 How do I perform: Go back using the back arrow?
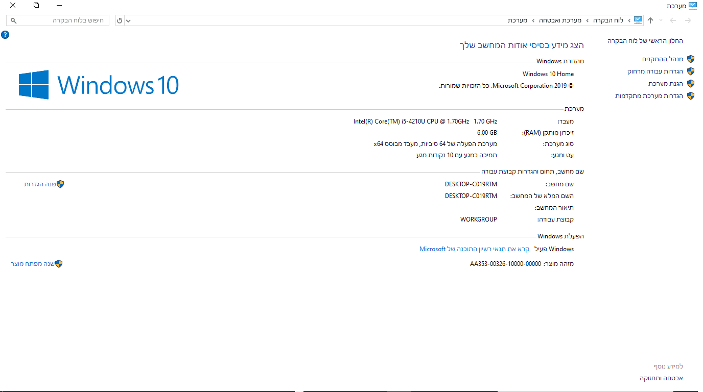coord(688,20)
